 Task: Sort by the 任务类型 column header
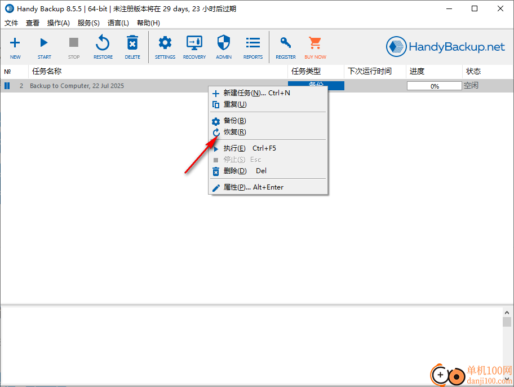pyautogui.click(x=316, y=72)
